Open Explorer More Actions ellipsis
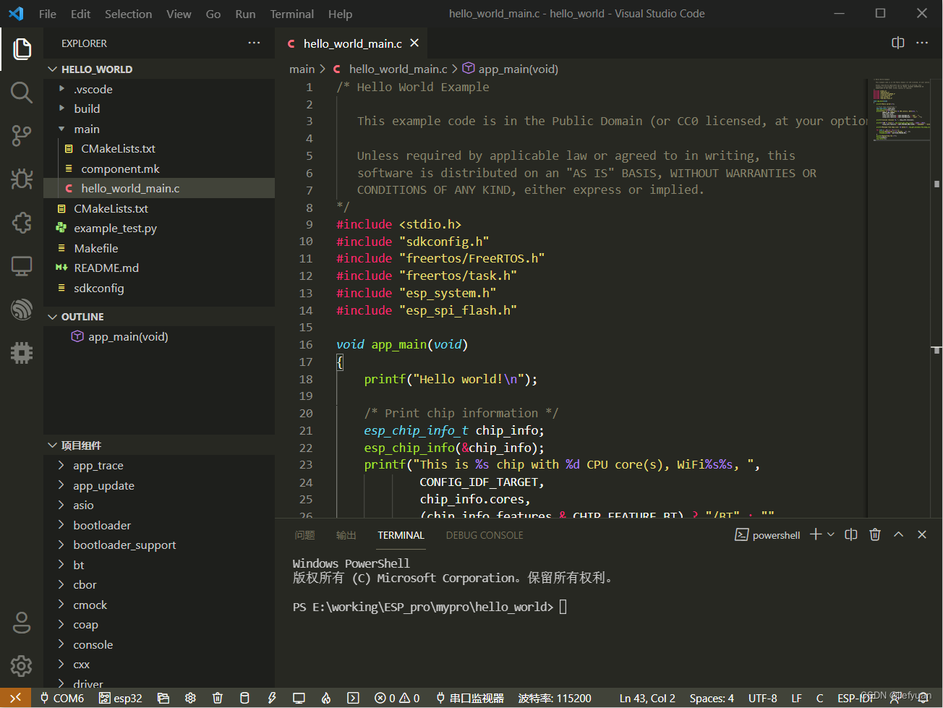The height and width of the screenshot is (708, 943). point(254,43)
